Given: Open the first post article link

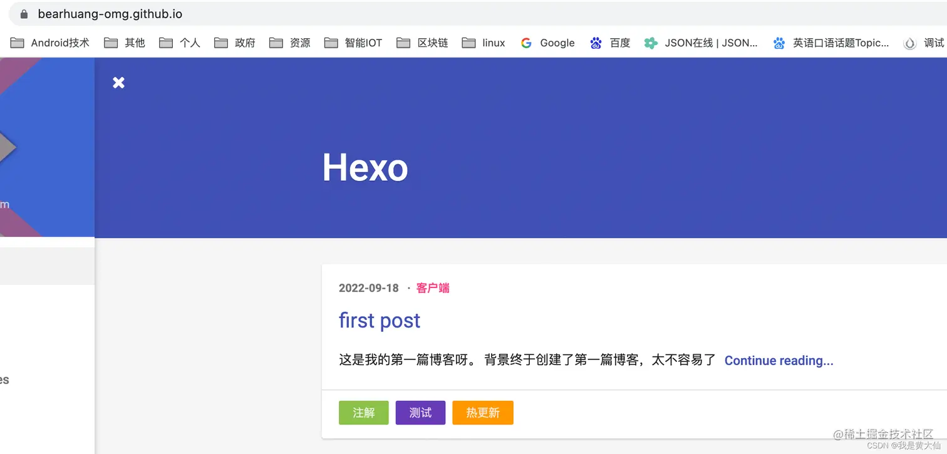Looking at the screenshot, I should 379,321.
